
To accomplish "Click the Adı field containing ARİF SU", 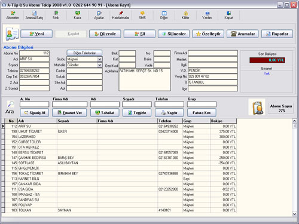I will (34, 59).
